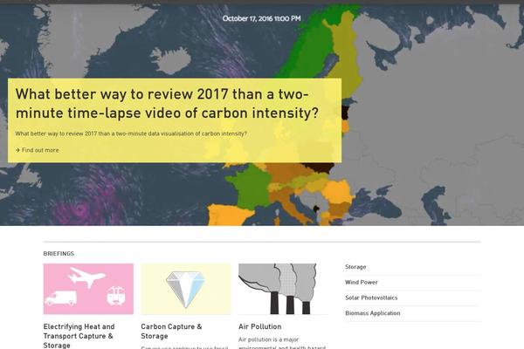
Task: Click the hero subtitle about data visualisation
Action: pos(131,133)
